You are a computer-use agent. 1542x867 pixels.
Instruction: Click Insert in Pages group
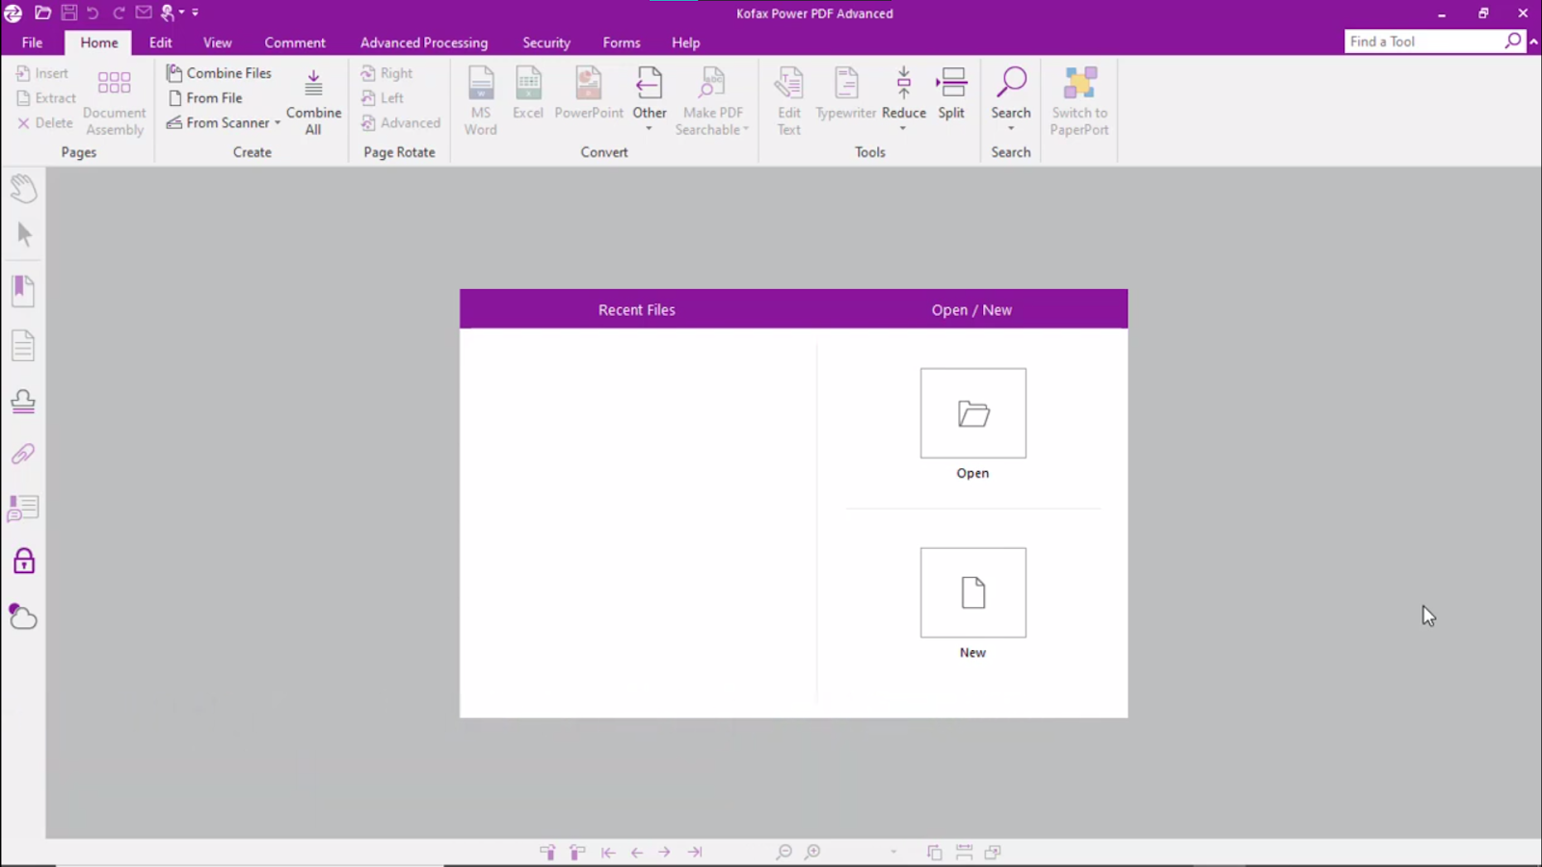(x=42, y=73)
